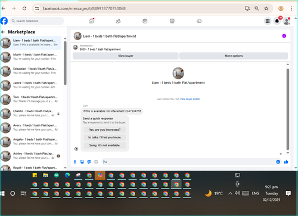
Task: Bookmark this page with the star icon
Action: (x=266, y=8)
